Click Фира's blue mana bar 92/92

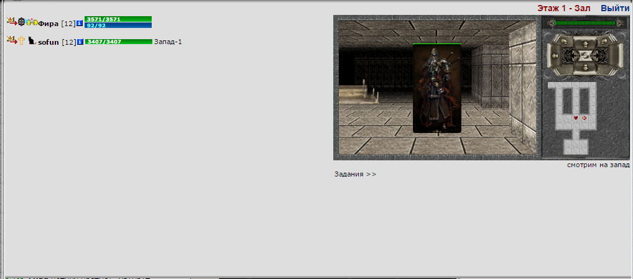118,25
